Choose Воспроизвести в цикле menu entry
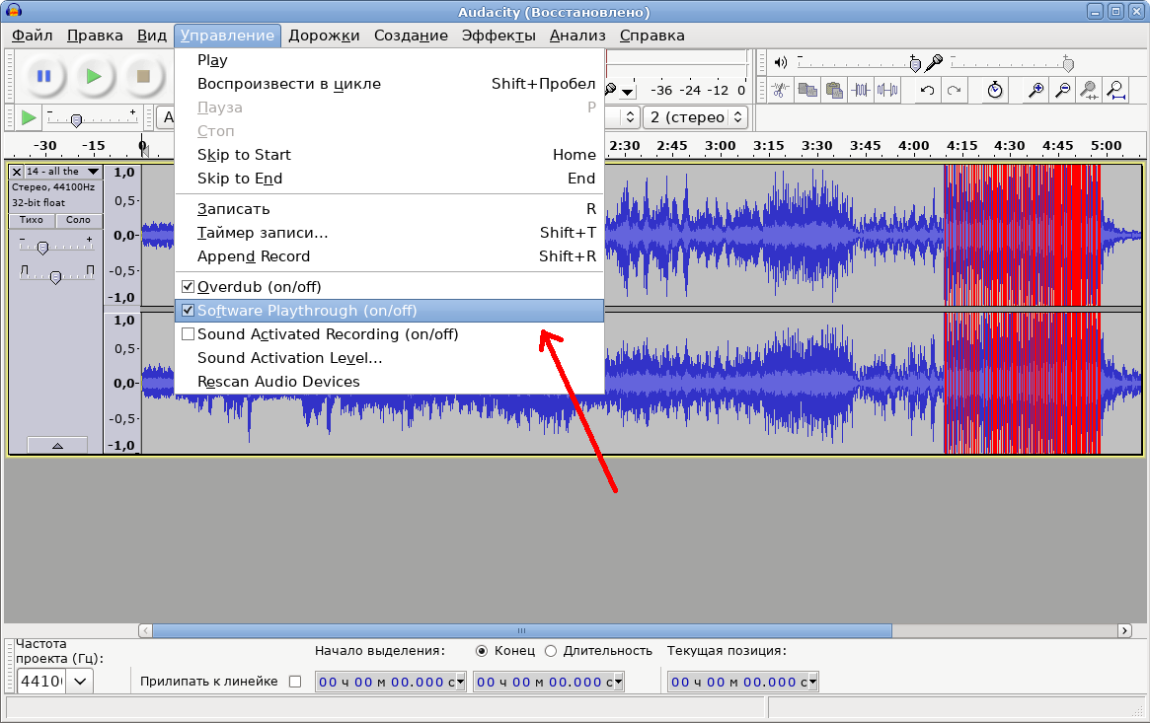 coord(389,84)
